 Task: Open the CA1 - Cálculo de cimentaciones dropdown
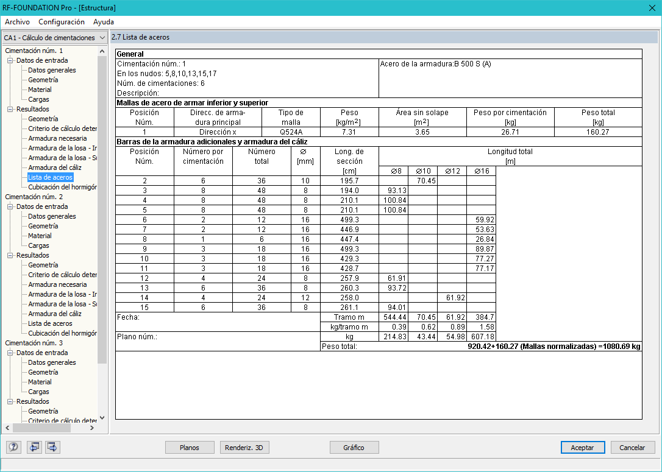54,38
